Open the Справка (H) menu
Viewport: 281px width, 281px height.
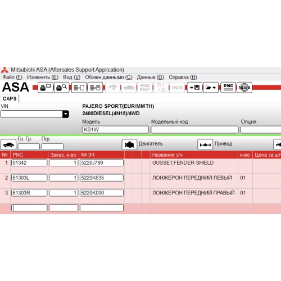(x=183, y=77)
